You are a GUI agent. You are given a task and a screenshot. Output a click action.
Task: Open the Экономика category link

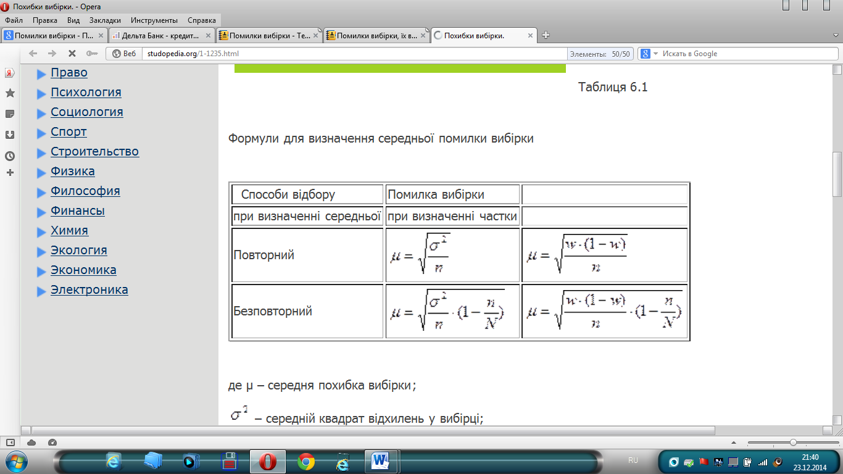tap(83, 270)
